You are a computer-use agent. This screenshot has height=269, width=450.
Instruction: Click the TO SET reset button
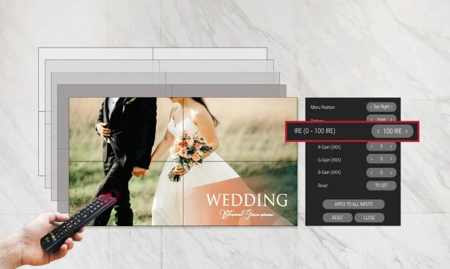(381, 185)
